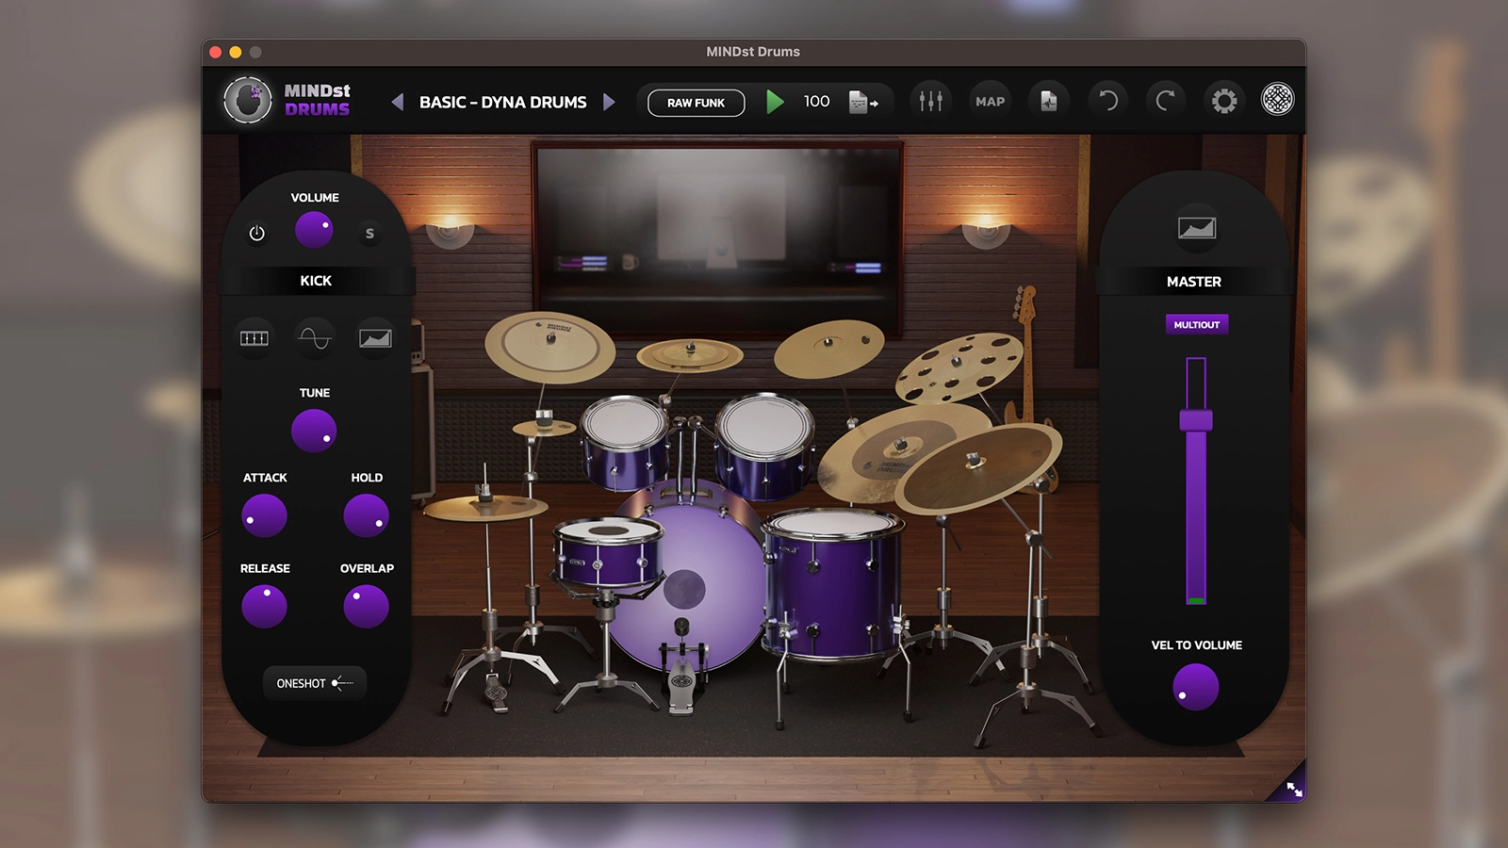The height and width of the screenshot is (848, 1508).
Task: Minimize the MINDst Drums window
Action: pos(236,52)
